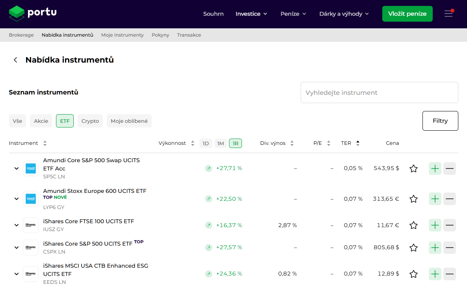The image size is (467, 285).
Task: Open the Filtry button
Action: point(440,121)
